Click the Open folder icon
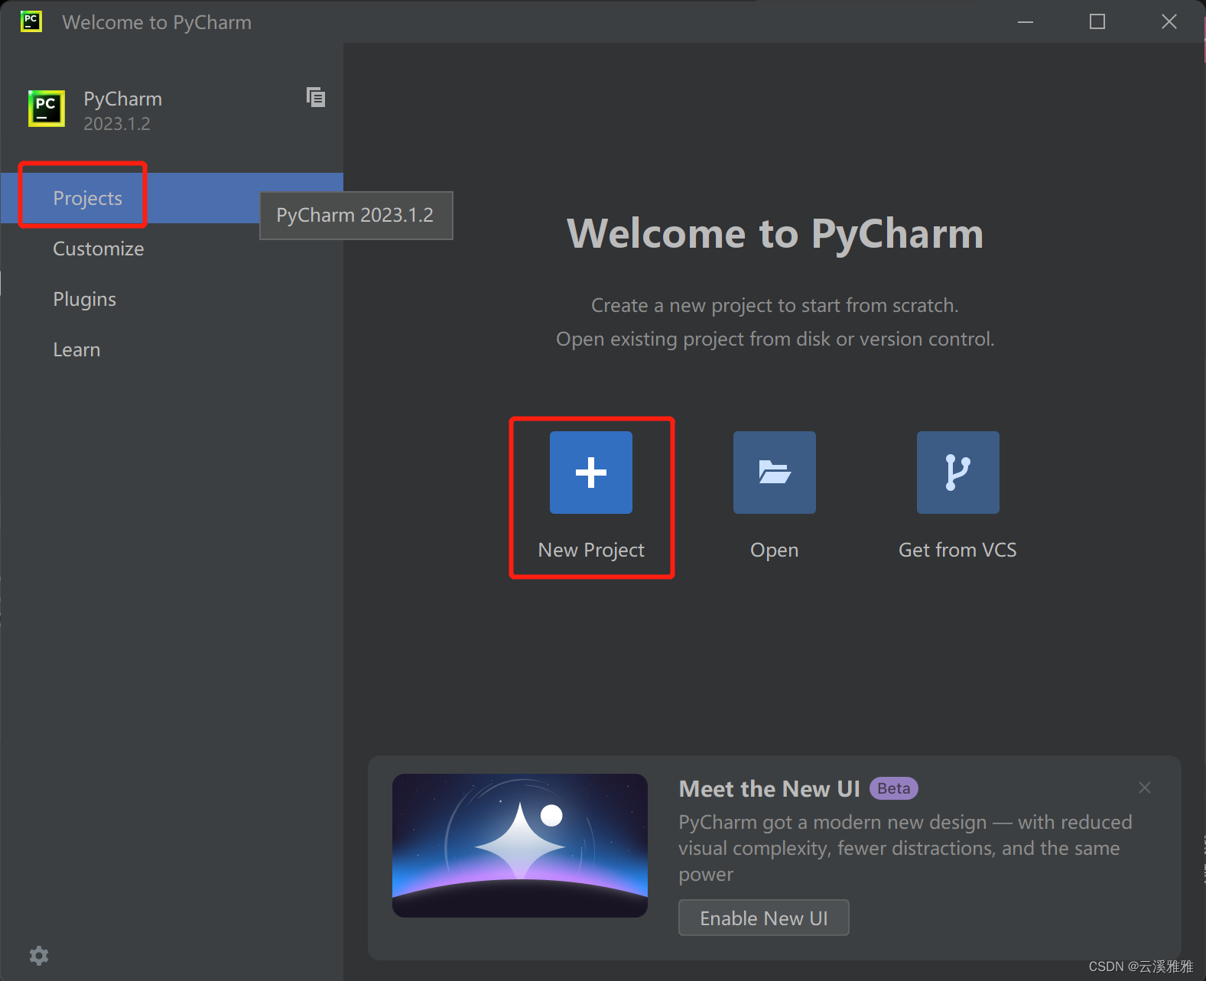 [x=774, y=472]
